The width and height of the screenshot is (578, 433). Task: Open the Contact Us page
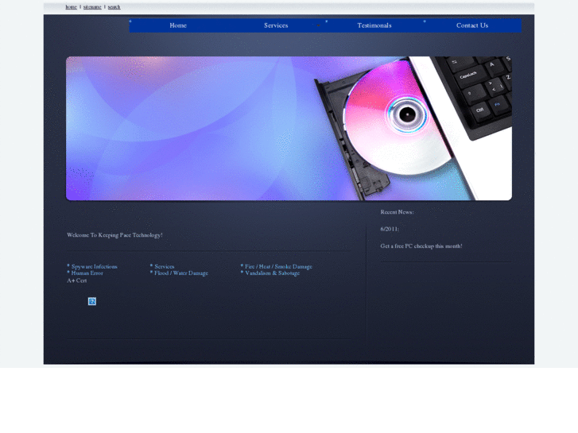tap(471, 25)
